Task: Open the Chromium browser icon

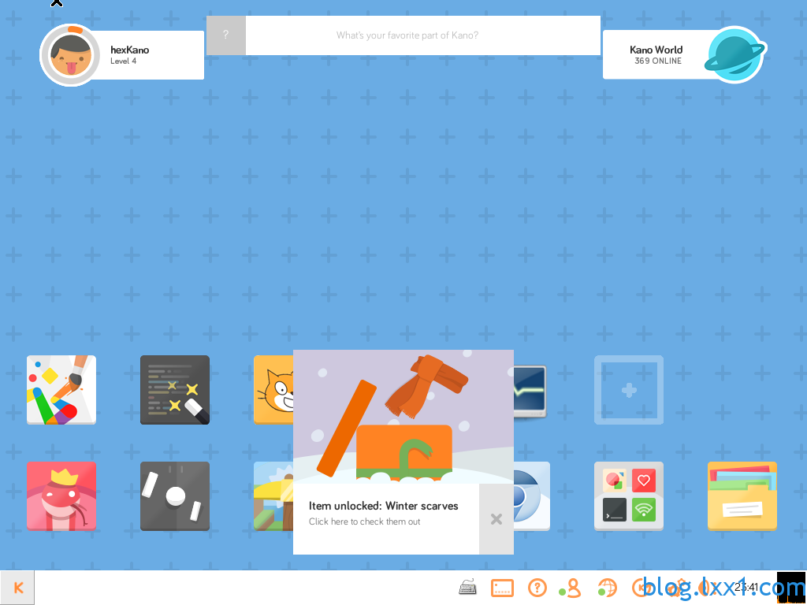Action: tap(532, 496)
